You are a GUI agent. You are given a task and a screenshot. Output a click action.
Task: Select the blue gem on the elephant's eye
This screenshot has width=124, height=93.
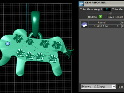click(7, 44)
